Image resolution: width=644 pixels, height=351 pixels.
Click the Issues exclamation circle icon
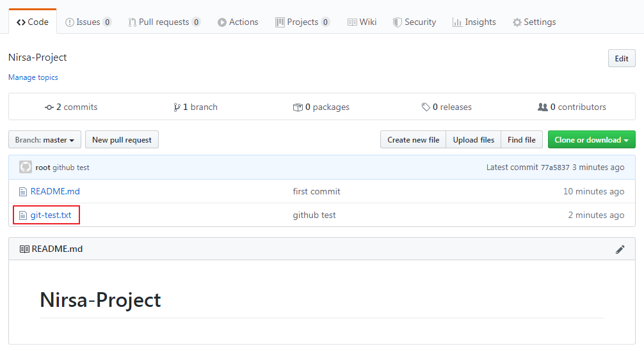coord(69,22)
